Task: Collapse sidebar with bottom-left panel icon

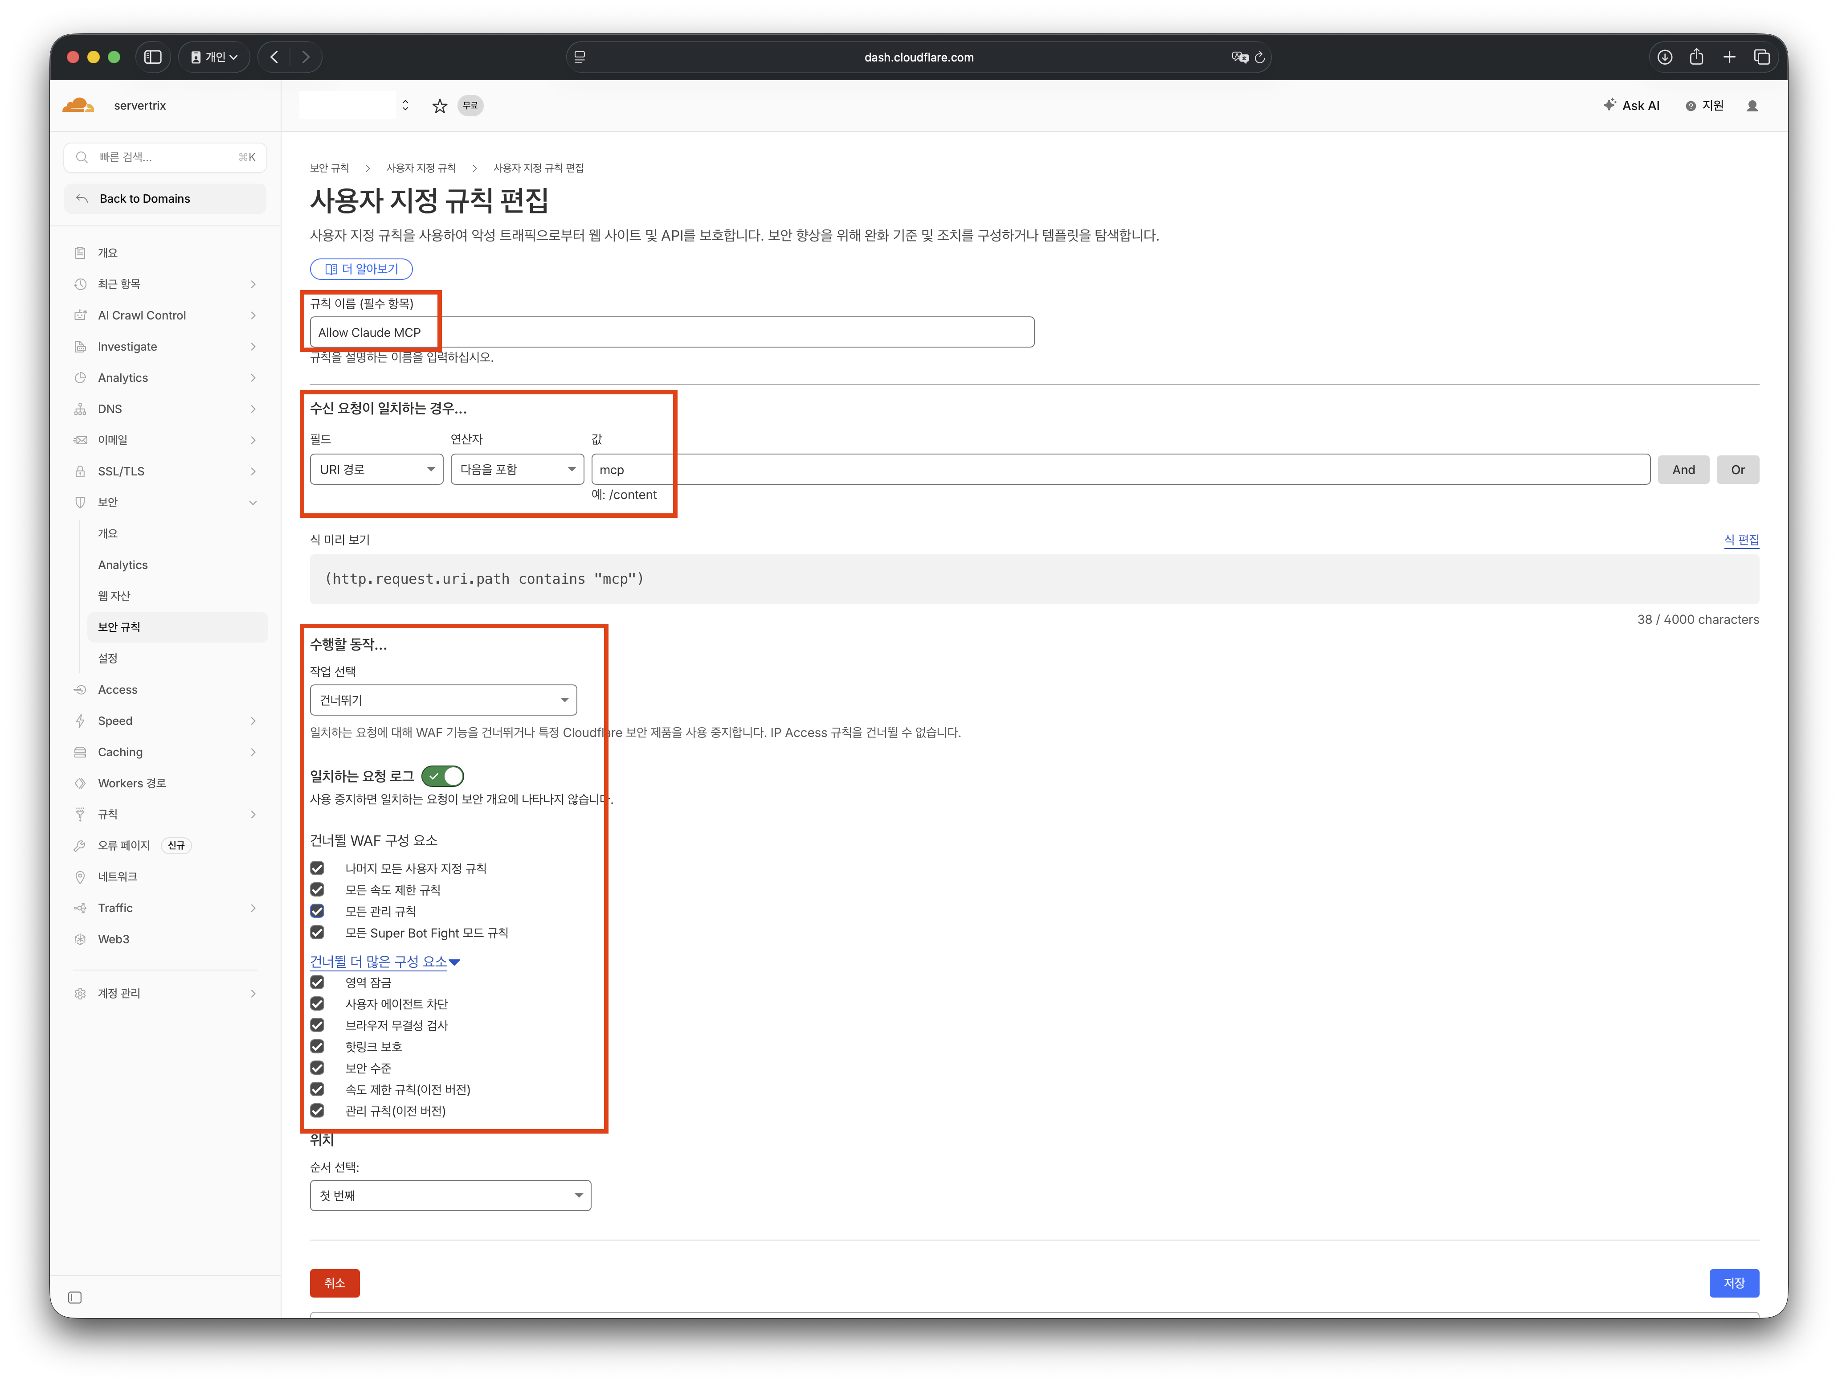Action: [x=75, y=1298]
